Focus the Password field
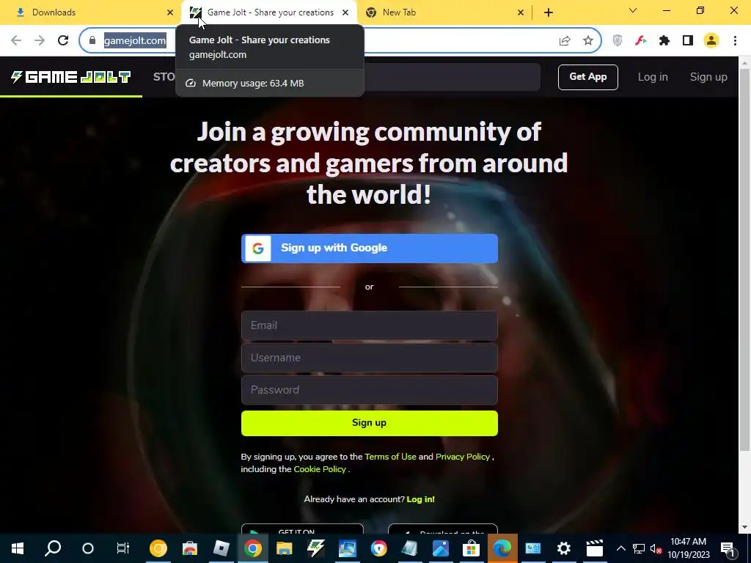 370,390
